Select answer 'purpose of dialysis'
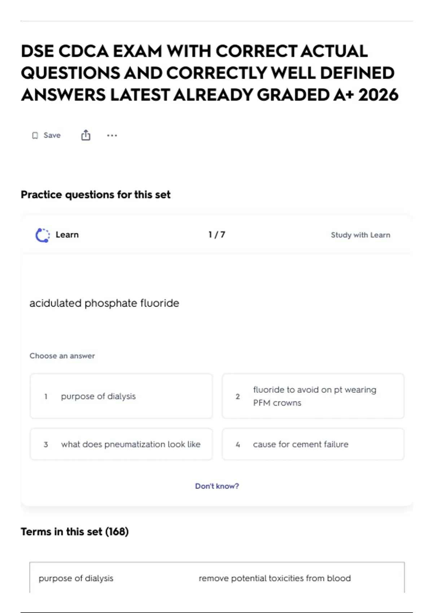The width and height of the screenshot is (433, 613). (x=121, y=396)
